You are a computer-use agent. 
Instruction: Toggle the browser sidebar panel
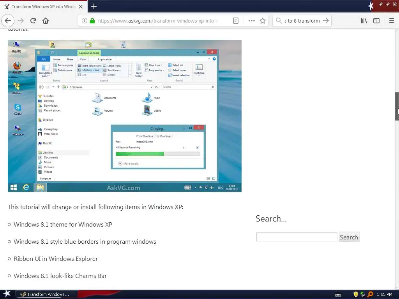[376, 21]
